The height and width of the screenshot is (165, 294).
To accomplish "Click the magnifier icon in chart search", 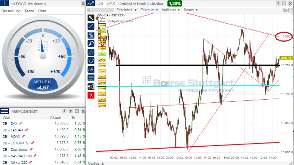I will (89, 10).
